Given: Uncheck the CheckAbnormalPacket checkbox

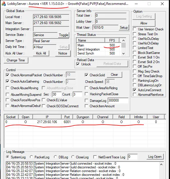Looking at the screenshot, I should tap(7, 75).
